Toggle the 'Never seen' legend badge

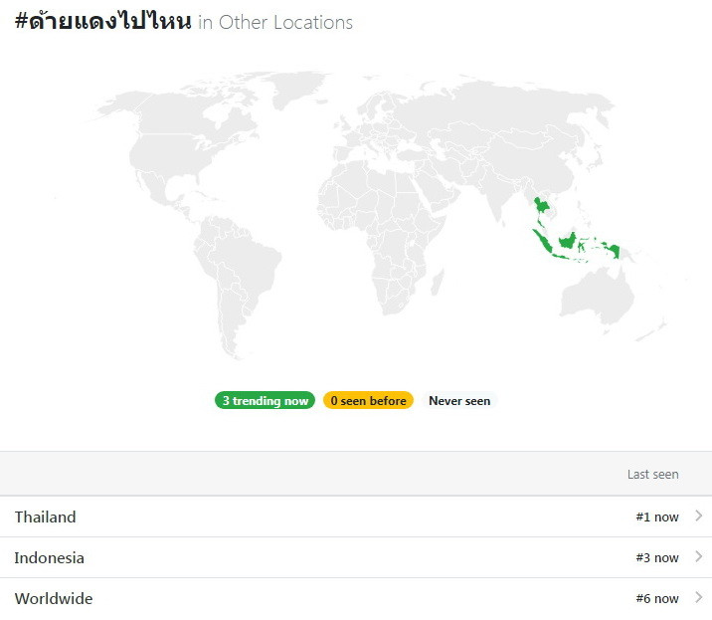(x=459, y=400)
